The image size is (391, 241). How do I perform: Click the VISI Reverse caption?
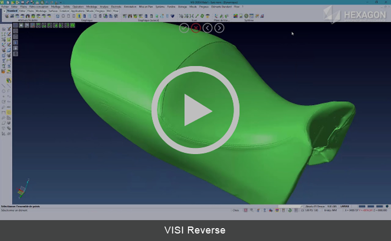pyautogui.click(x=195, y=230)
